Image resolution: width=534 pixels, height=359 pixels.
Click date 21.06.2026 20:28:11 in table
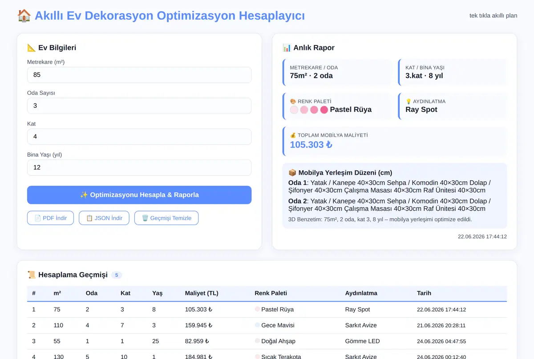pyautogui.click(x=441, y=326)
